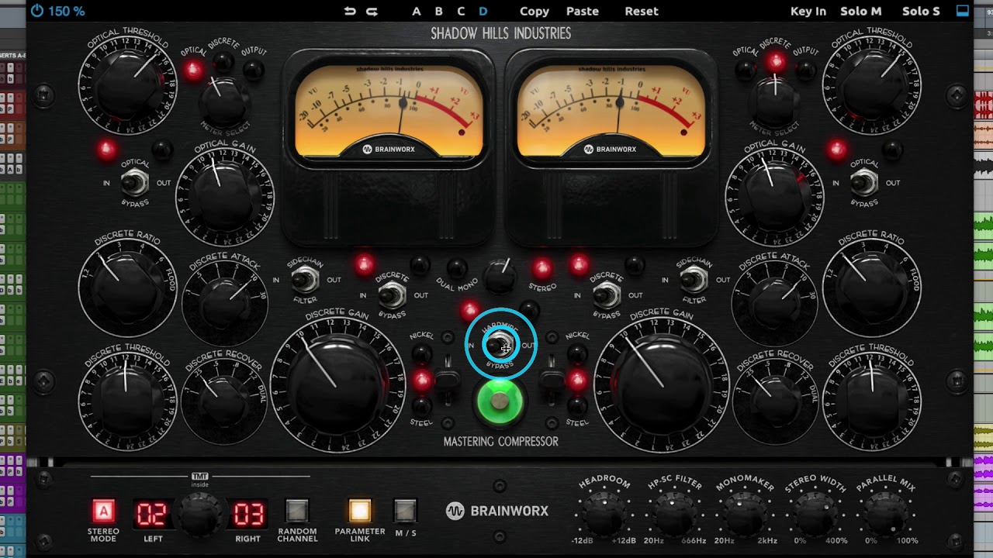This screenshot has width=993, height=558.
Task: Flip the left Optical Bypass switch
Action: click(x=135, y=183)
